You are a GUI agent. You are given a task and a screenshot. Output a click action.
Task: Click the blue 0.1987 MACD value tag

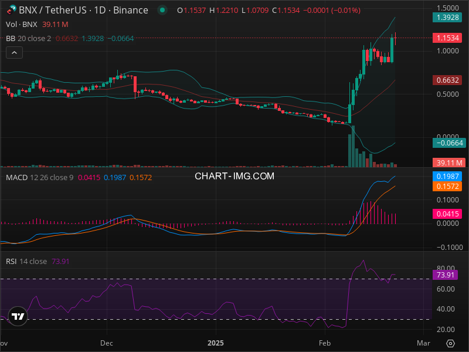447,177
